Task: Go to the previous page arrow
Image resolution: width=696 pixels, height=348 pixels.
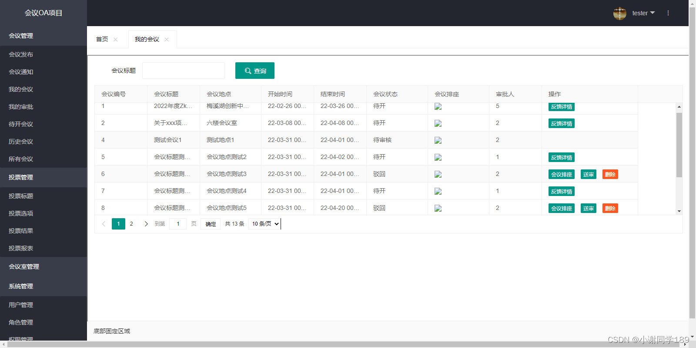Action: click(104, 224)
